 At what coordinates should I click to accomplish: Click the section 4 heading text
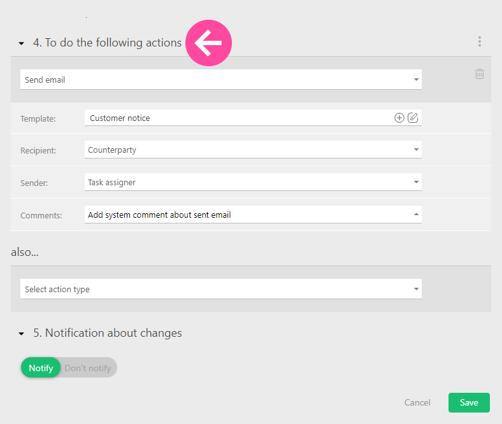click(107, 43)
